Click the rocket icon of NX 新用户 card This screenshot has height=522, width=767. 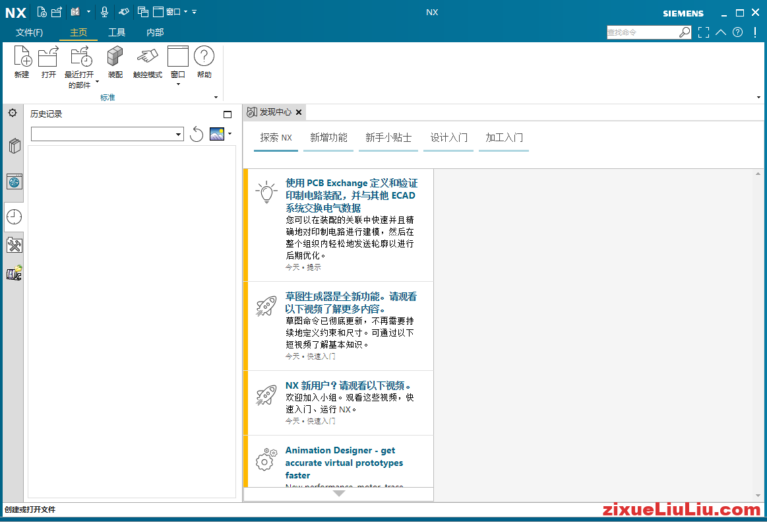[x=266, y=395]
